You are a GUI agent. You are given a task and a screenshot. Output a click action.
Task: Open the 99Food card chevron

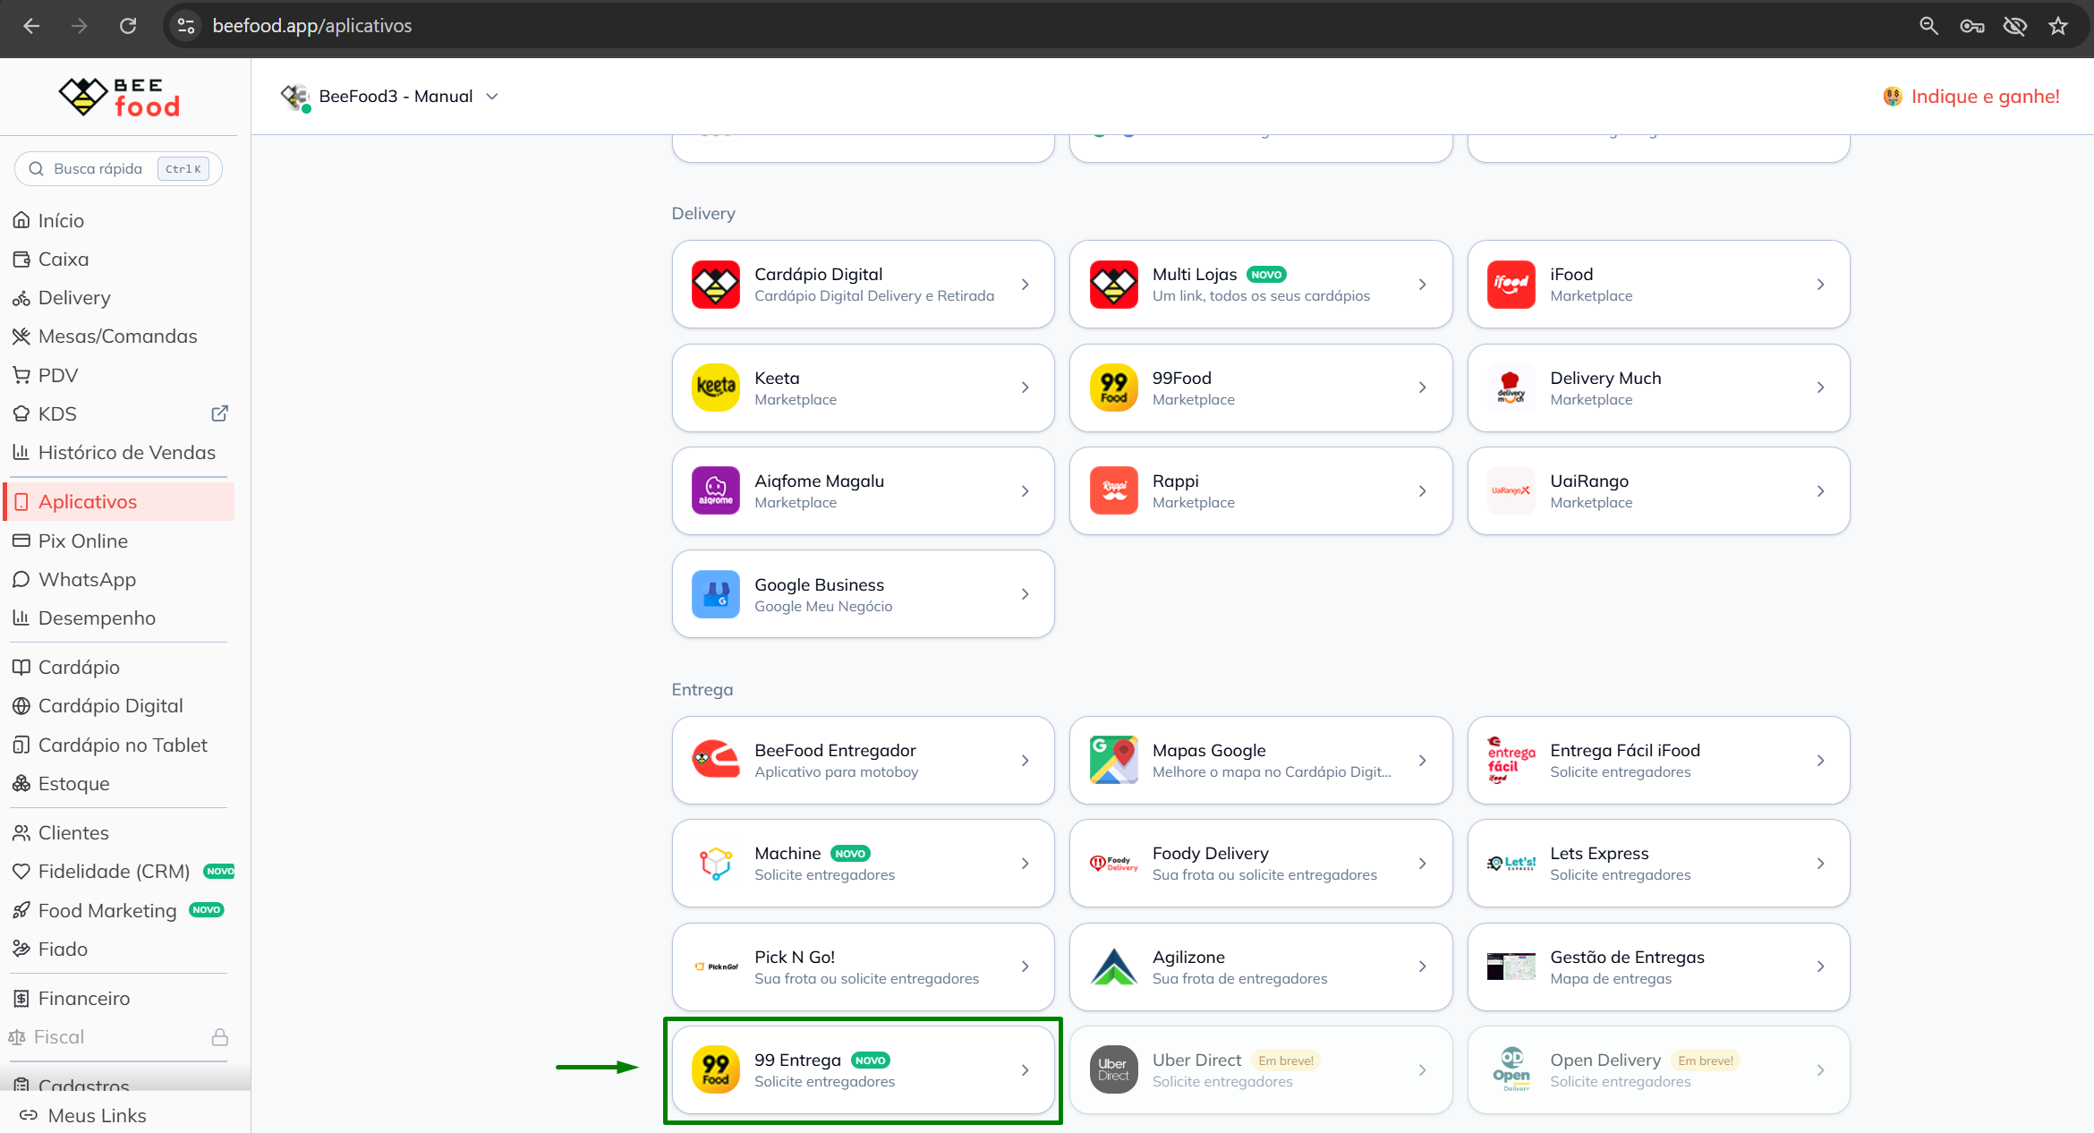[1422, 388]
